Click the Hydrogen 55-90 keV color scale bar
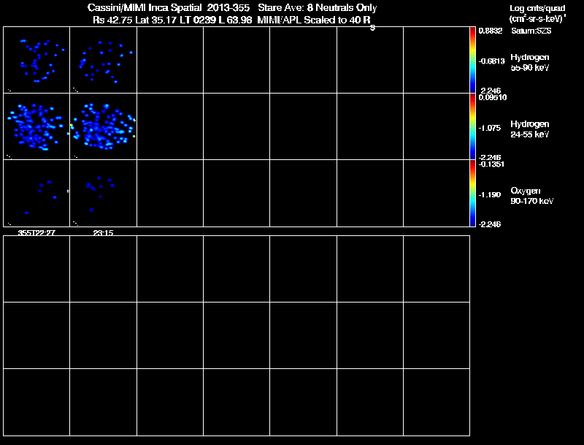 pos(472,60)
